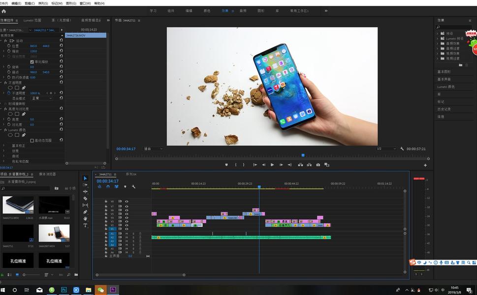Select the Razor tool
The image size is (477, 295).
pos(85,199)
